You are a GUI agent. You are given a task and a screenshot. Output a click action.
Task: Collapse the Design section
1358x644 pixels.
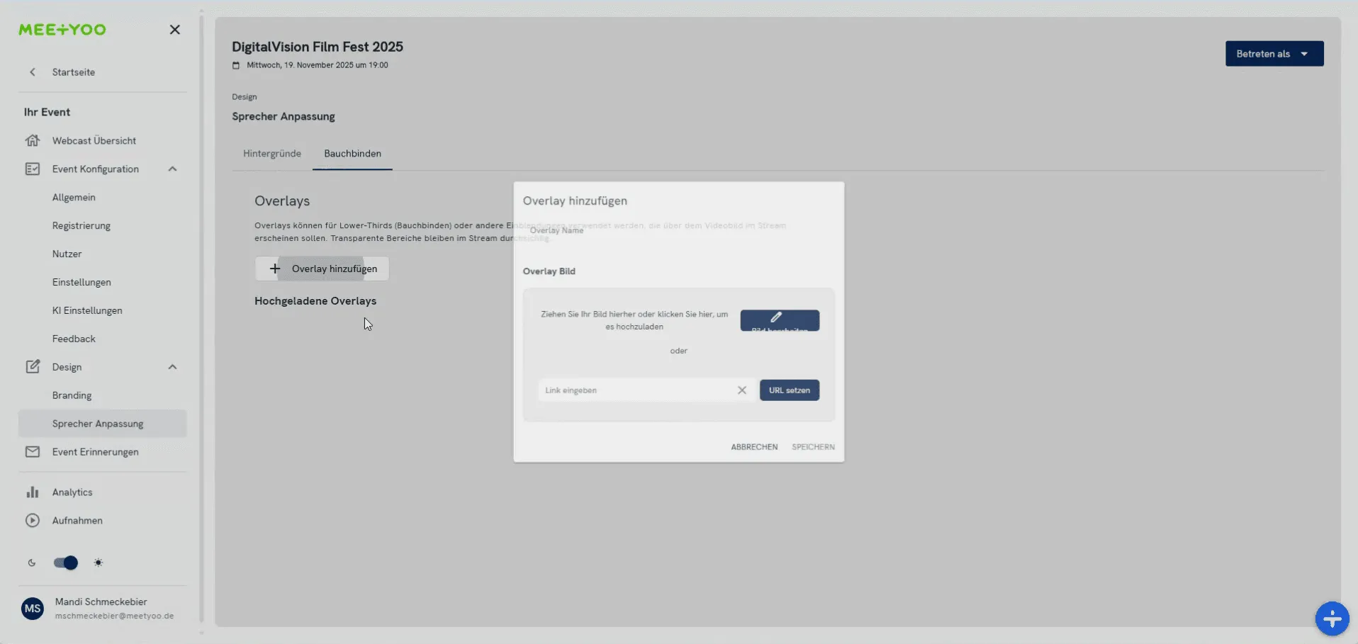(172, 366)
